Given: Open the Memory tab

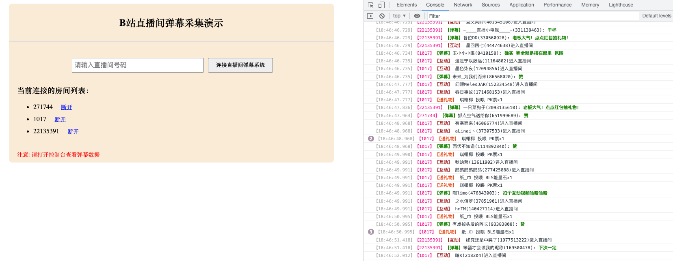Looking at the screenshot, I should 590,5.
